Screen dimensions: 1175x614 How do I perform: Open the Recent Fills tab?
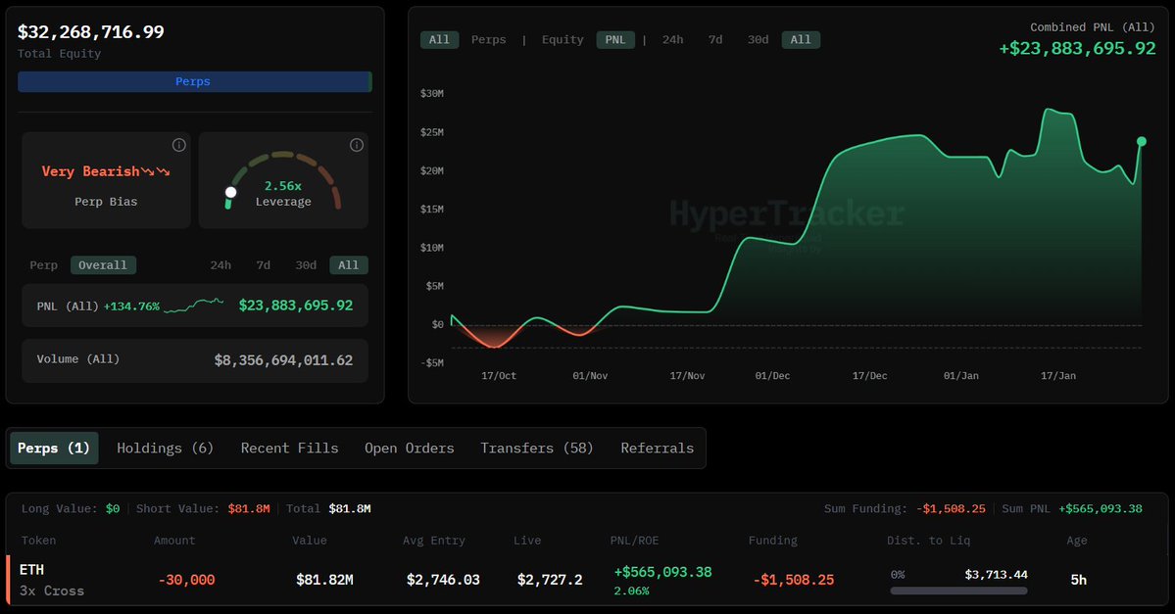pos(289,448)
